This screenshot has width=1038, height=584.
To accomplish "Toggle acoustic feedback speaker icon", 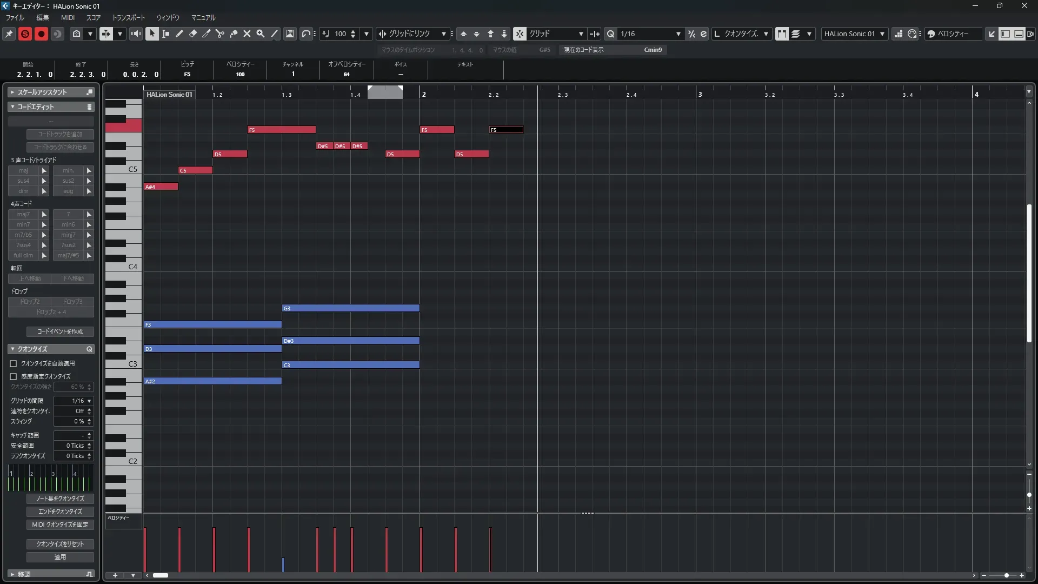I will pyautogui.click(x=136, y=34).
